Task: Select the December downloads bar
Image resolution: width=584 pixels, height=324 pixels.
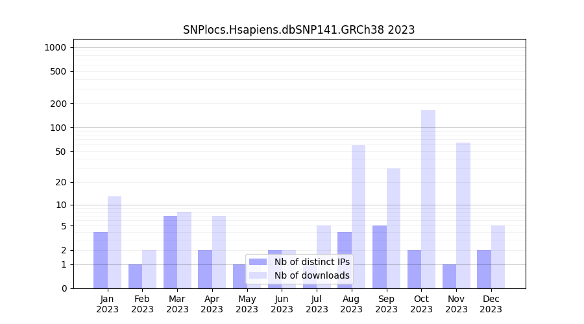Action: pos(498,257)
